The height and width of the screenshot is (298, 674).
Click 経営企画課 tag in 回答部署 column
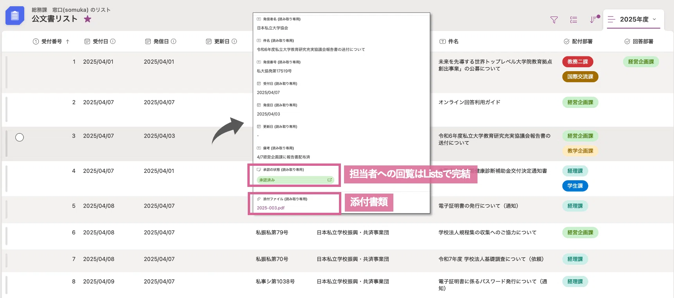click(x=641, y=62)
